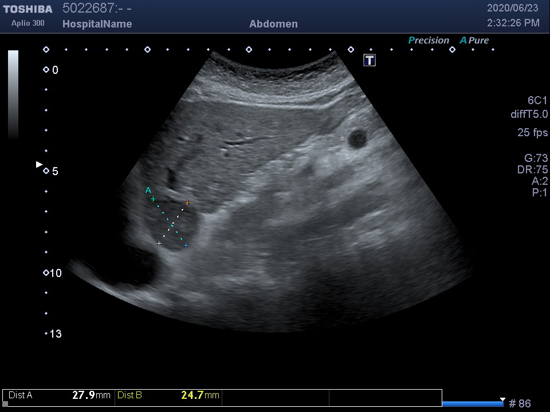This screenshot has height=412, width=550.
Task: Click the boxed T marker icon
Action: click(x=370, y=60)
